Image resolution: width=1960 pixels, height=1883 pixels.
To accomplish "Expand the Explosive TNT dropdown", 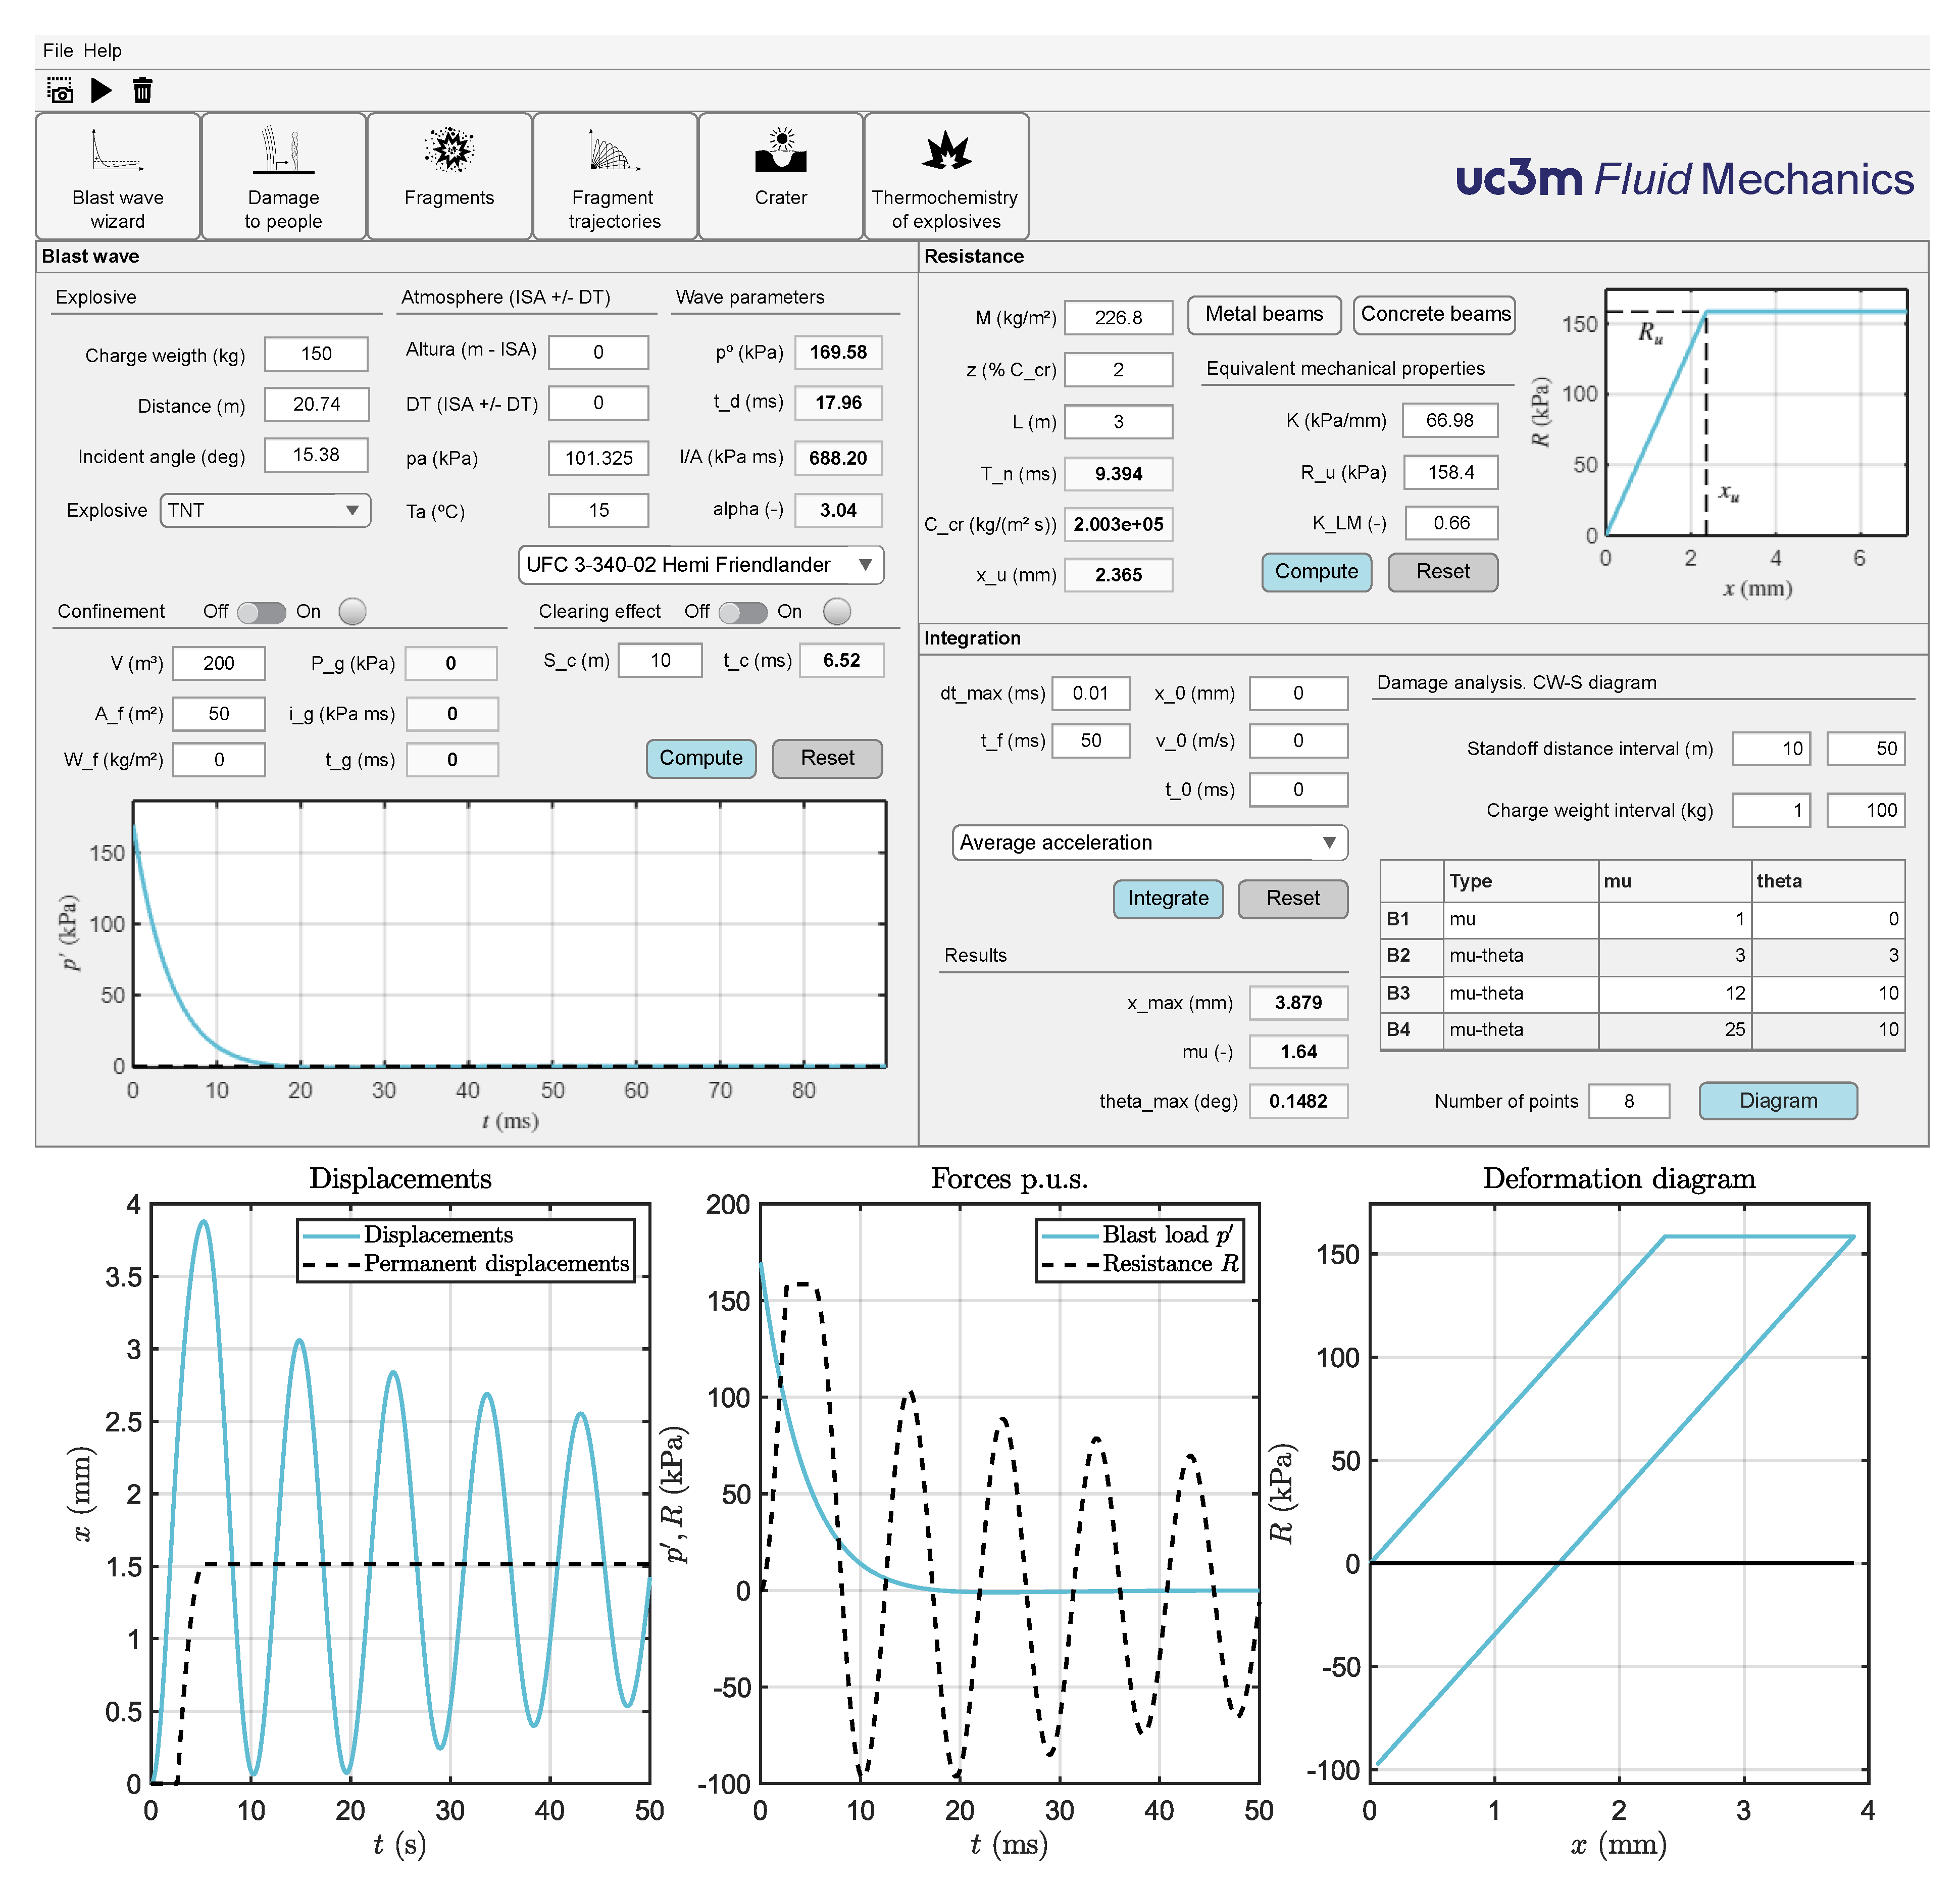I will [265, 510].
